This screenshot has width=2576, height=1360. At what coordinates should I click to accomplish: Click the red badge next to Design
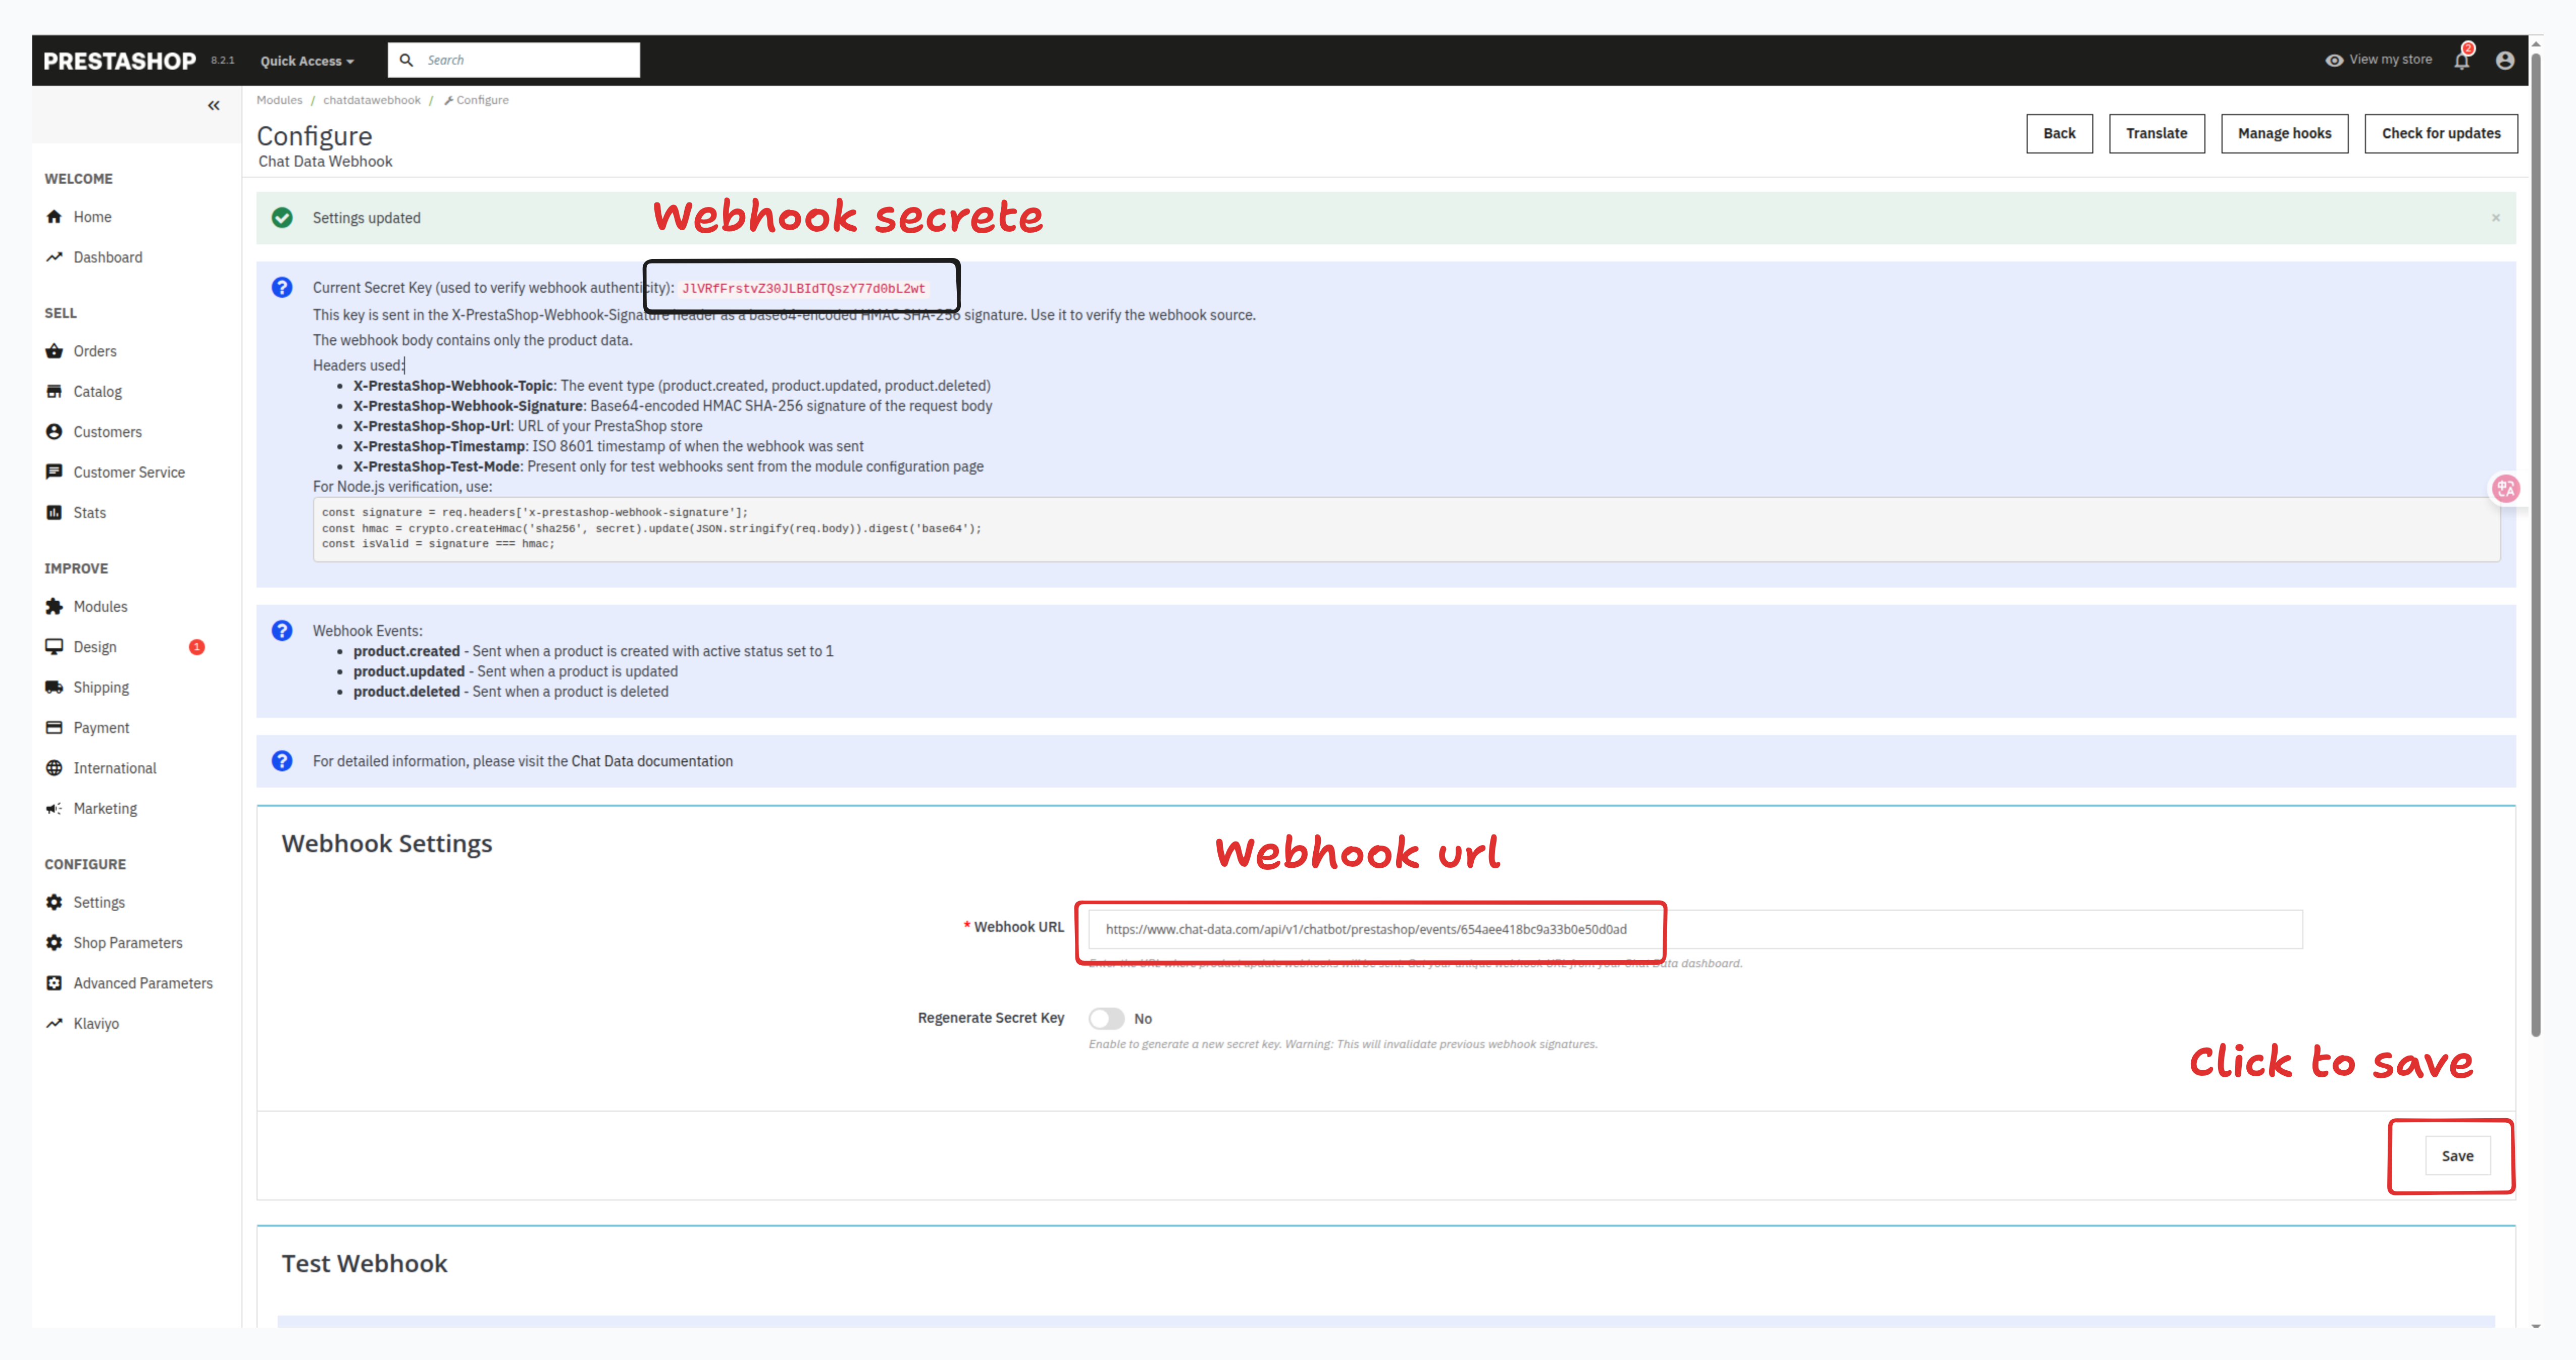click(197, 647)
